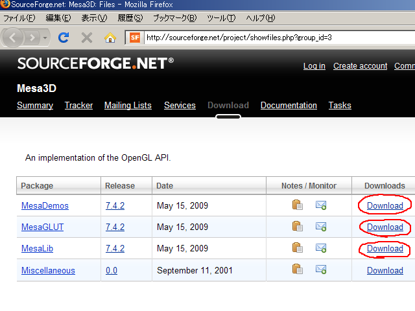The image size is (415, 311).
Task: Click the browser Forward arrow button
Action: [32, 38]
